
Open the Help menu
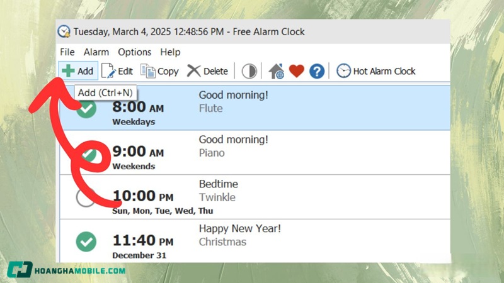coord(170,52)
